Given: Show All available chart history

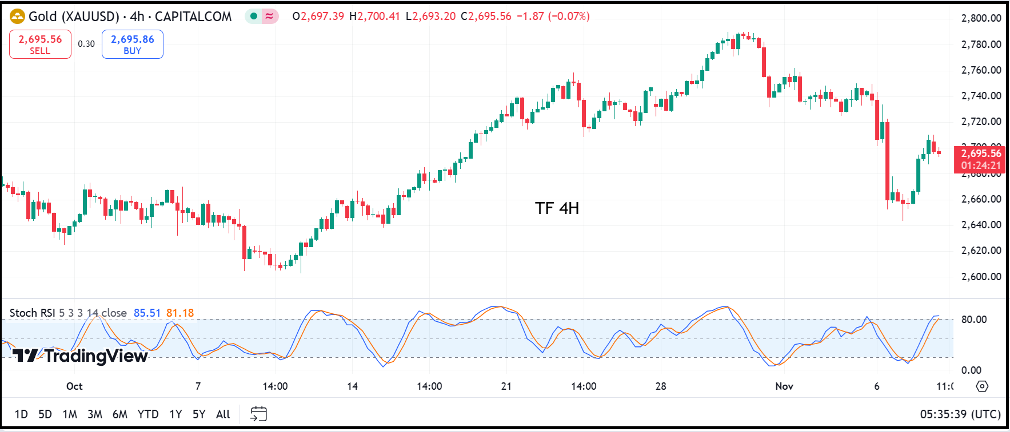Looking at the screenshot, I should (x=223, y=414).
